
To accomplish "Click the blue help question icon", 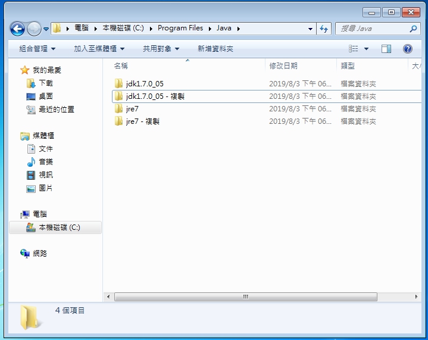I will click(x=408, y=49).
